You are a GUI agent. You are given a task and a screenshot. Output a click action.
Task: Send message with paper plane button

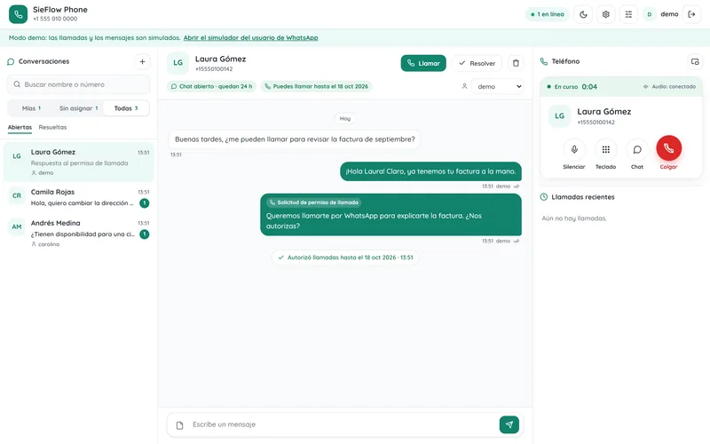[509, 424]
